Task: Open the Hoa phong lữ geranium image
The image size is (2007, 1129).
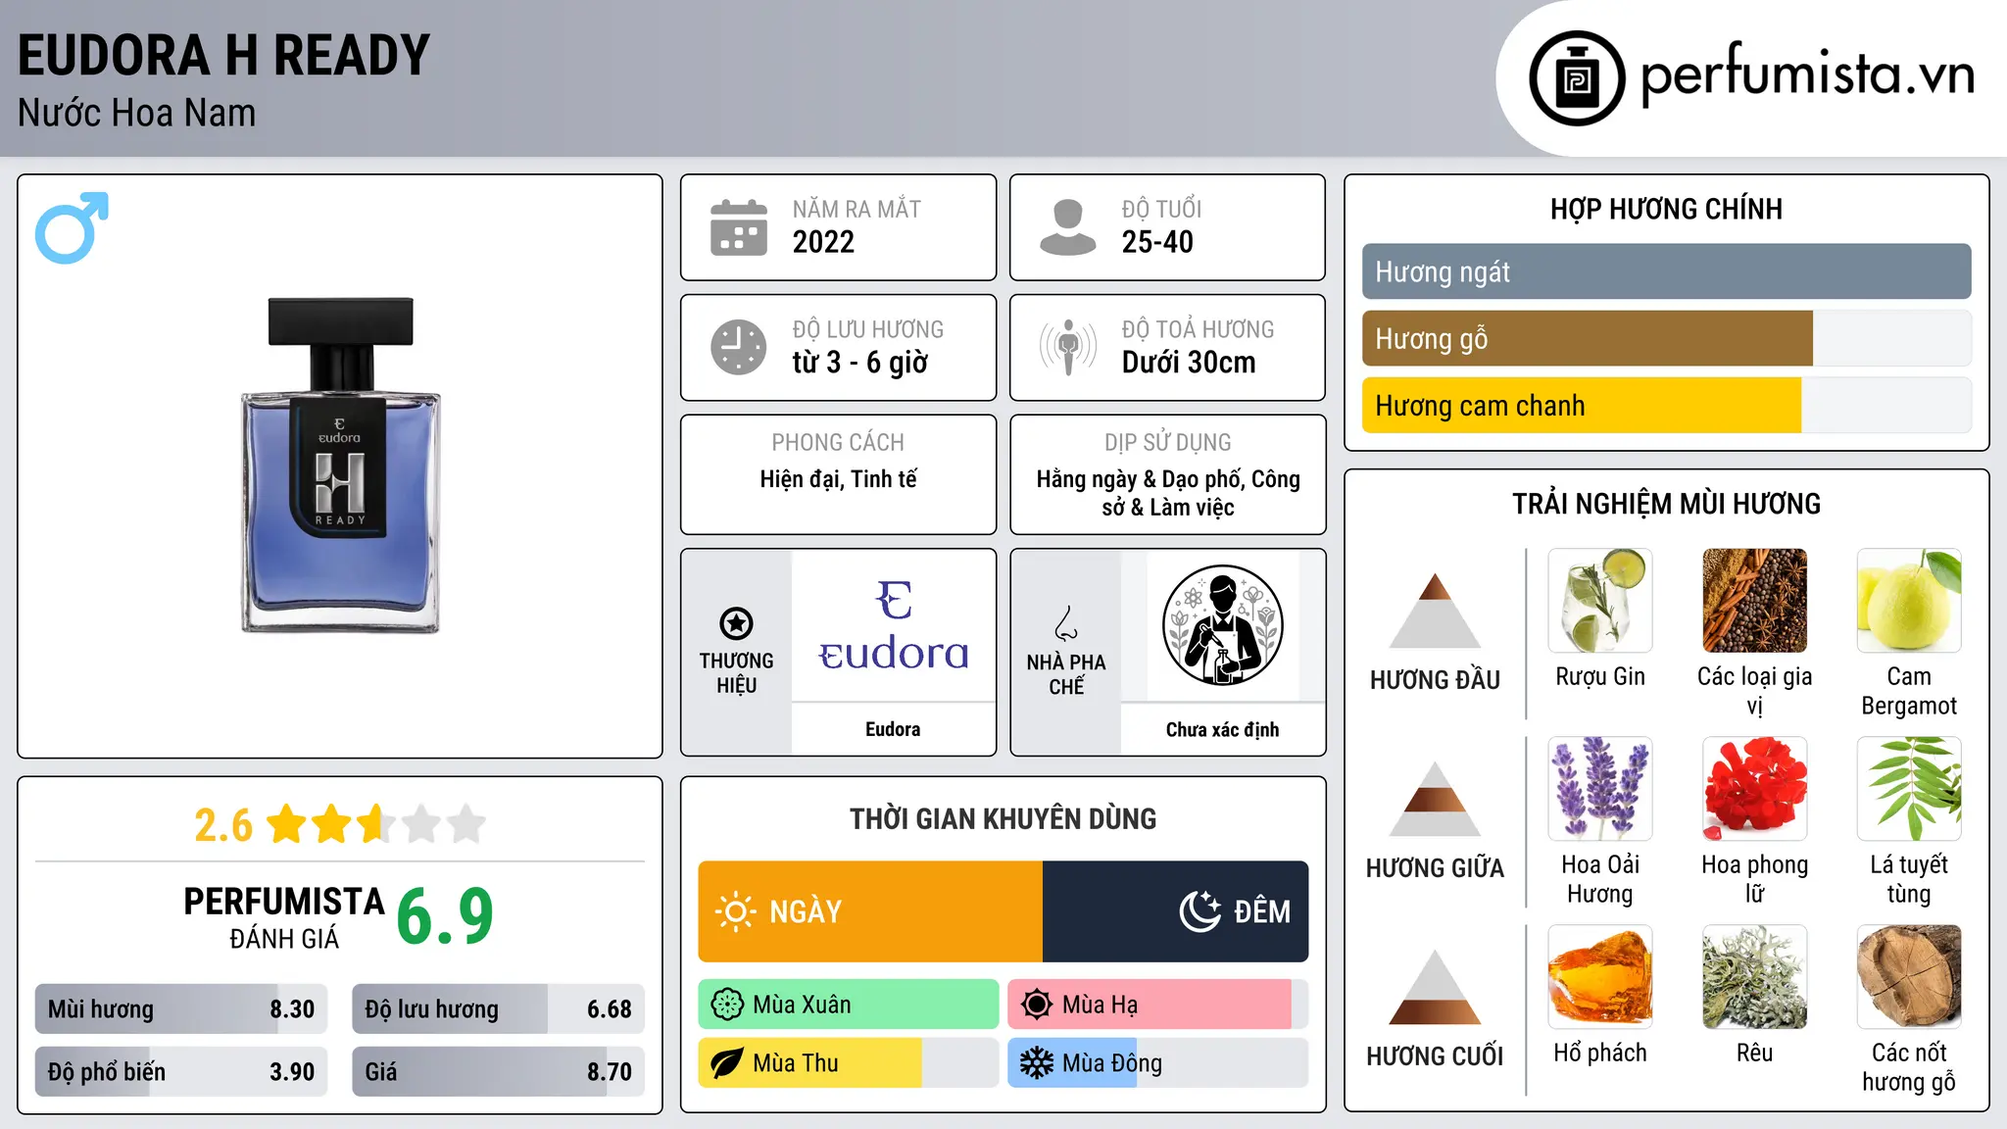Action: coord(1754,789)
